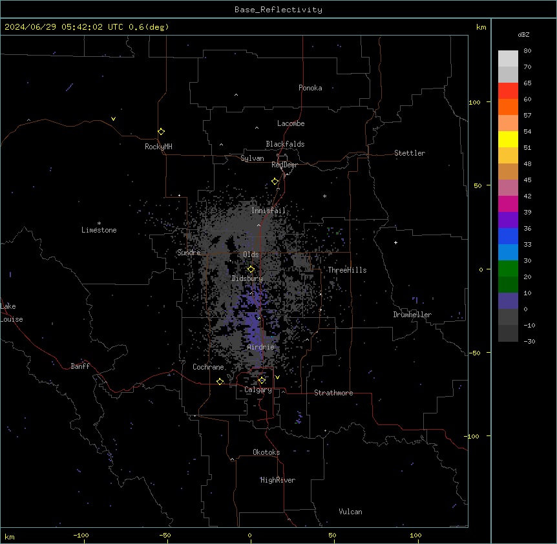
Task: Click the orange 57-60 dBZ legend swatch
Action: [508, 107]
